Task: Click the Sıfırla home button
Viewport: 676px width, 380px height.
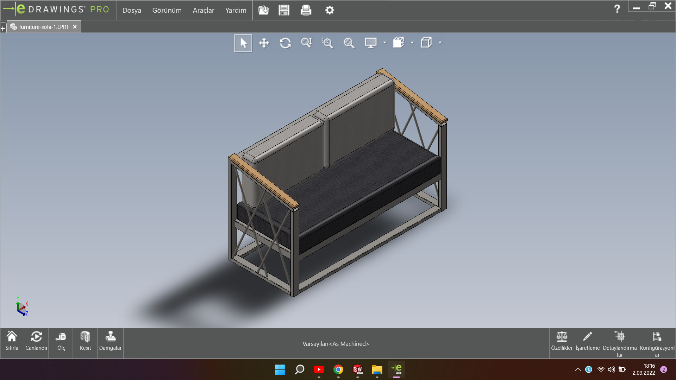Action: coord(12,341)
